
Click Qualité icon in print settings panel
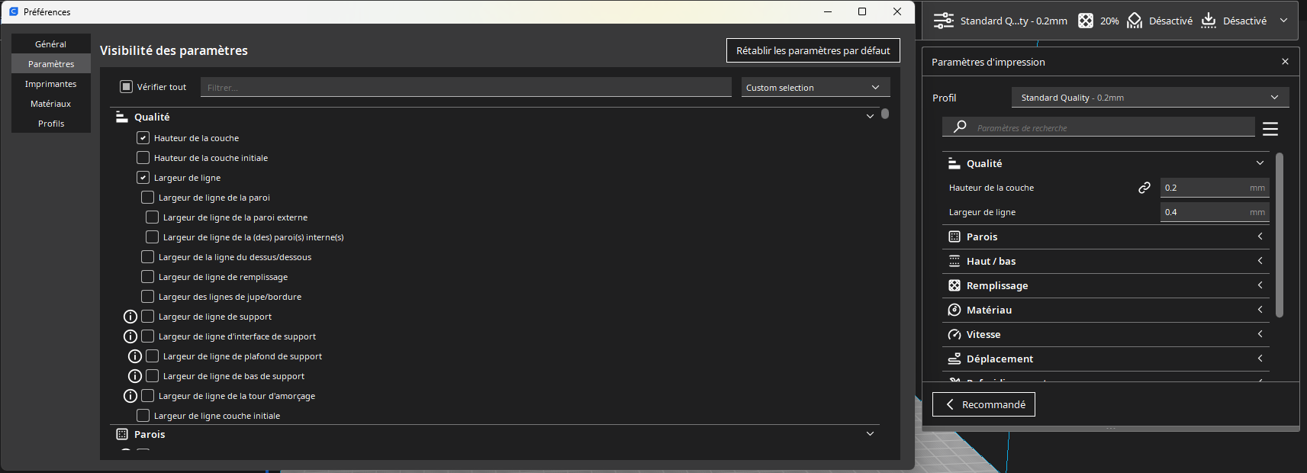[x=954, y=163]
